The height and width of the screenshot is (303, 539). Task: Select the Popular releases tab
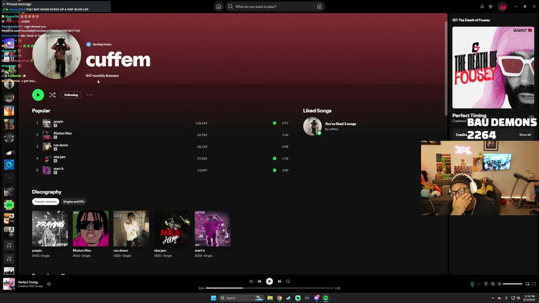[x=45, y=202]
